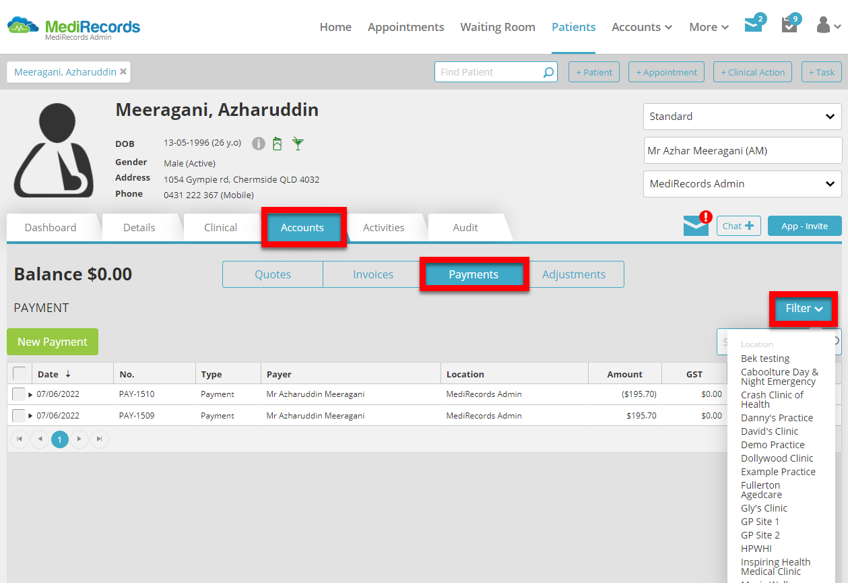Click the + Task button
Image resolution: width=848 pixels, height=583 pixels.
(x=822, y=72)
